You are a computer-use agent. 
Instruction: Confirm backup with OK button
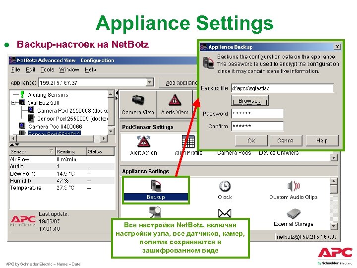[251, 140]
